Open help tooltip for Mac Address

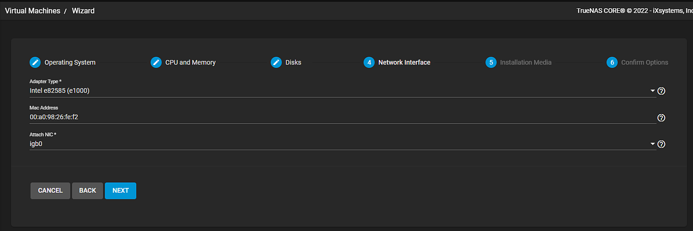coord(661,117)
